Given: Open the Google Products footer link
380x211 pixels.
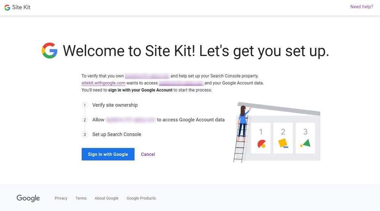Looking at the screenshot, I should (x=141, y=198).
